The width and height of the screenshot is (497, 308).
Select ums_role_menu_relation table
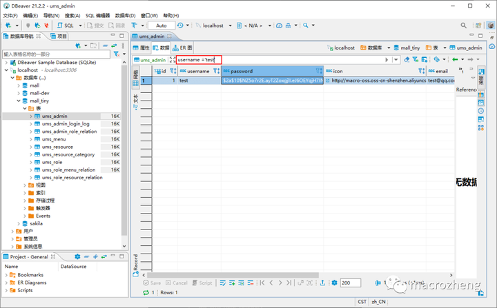pyautogui.click(x=68, y=170)
